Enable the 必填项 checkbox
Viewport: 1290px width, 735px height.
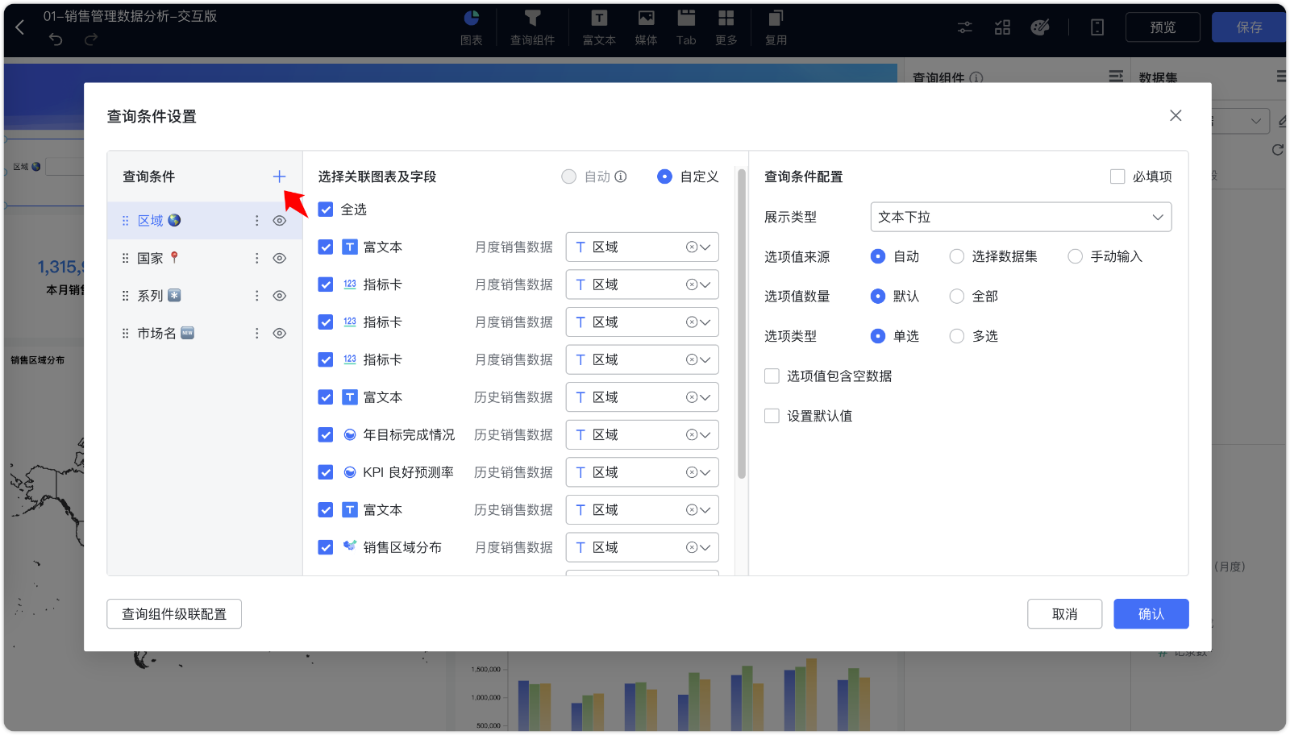(x=1117, y=176)
